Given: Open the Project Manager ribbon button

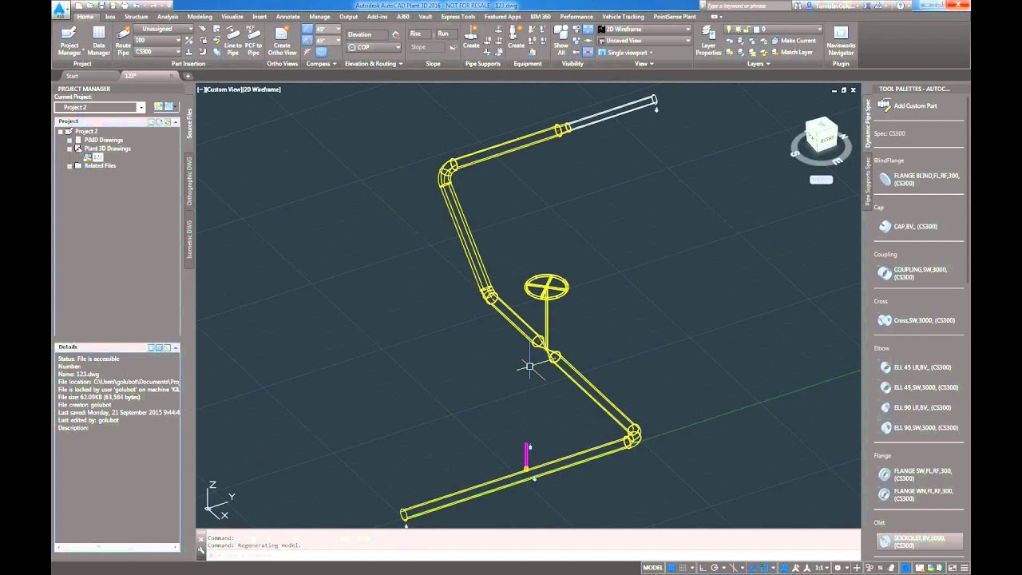Looking at the screenshot, I should coord(69,40).
